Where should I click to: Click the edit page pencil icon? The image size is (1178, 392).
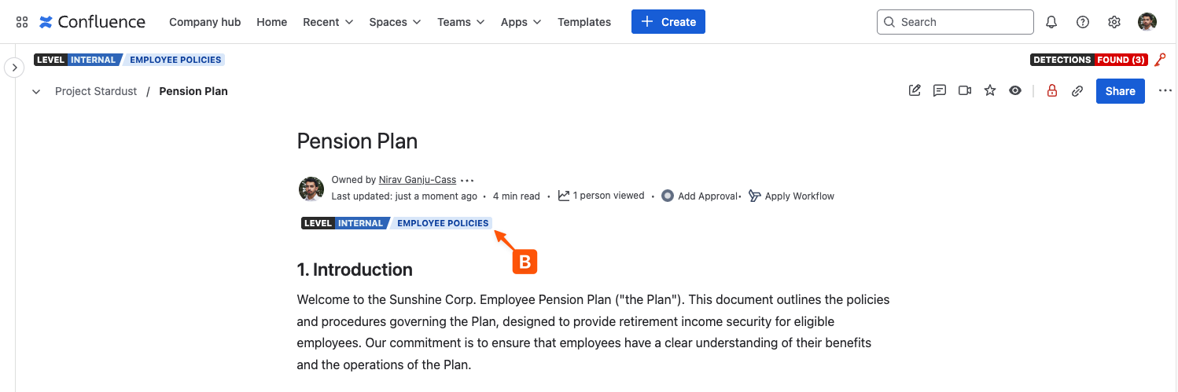point(915,91)
